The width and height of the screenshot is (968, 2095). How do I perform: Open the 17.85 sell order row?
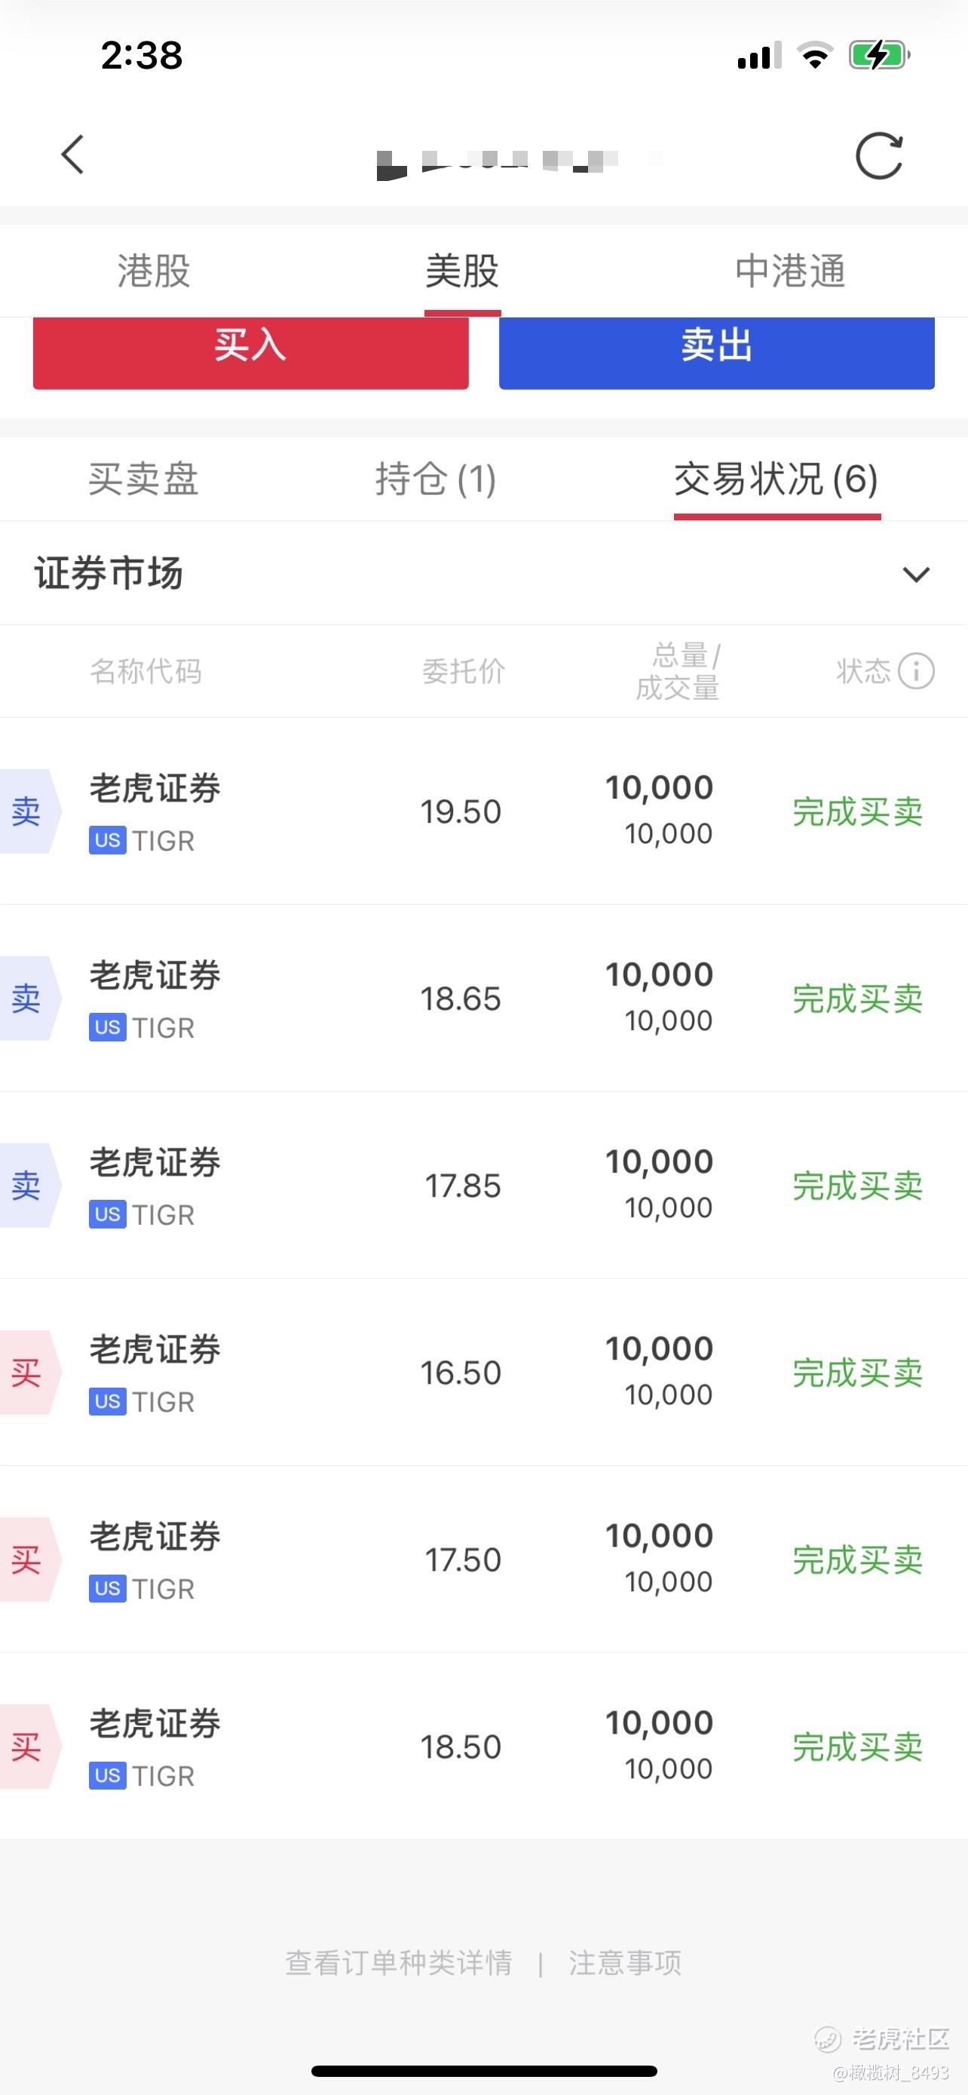[x=483, y=1185]
